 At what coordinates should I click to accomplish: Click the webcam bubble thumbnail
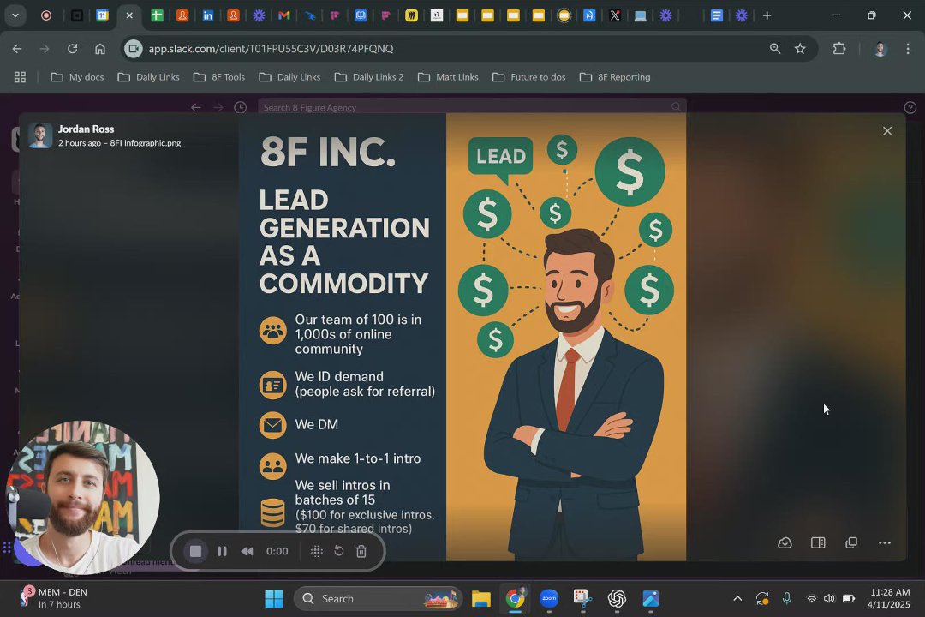[82, 498]
